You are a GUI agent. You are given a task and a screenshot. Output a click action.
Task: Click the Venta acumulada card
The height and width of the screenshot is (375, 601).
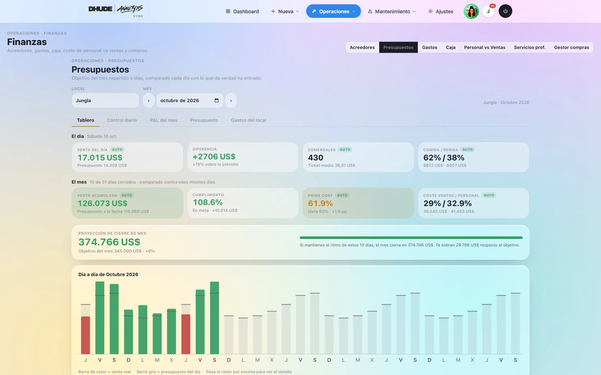pyautogui.click(x=127, y=203)
